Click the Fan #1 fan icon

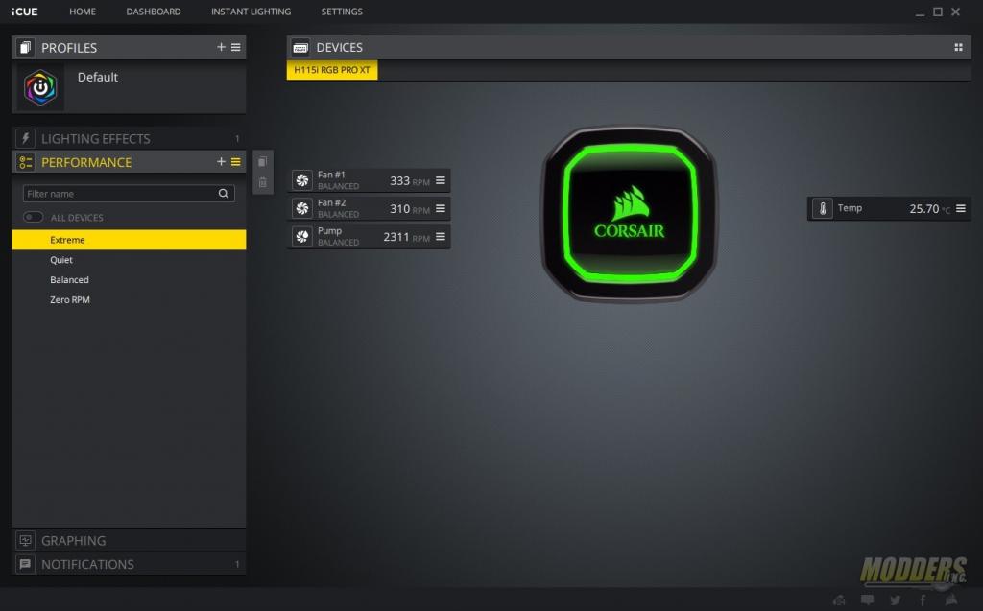click(302, 180)
